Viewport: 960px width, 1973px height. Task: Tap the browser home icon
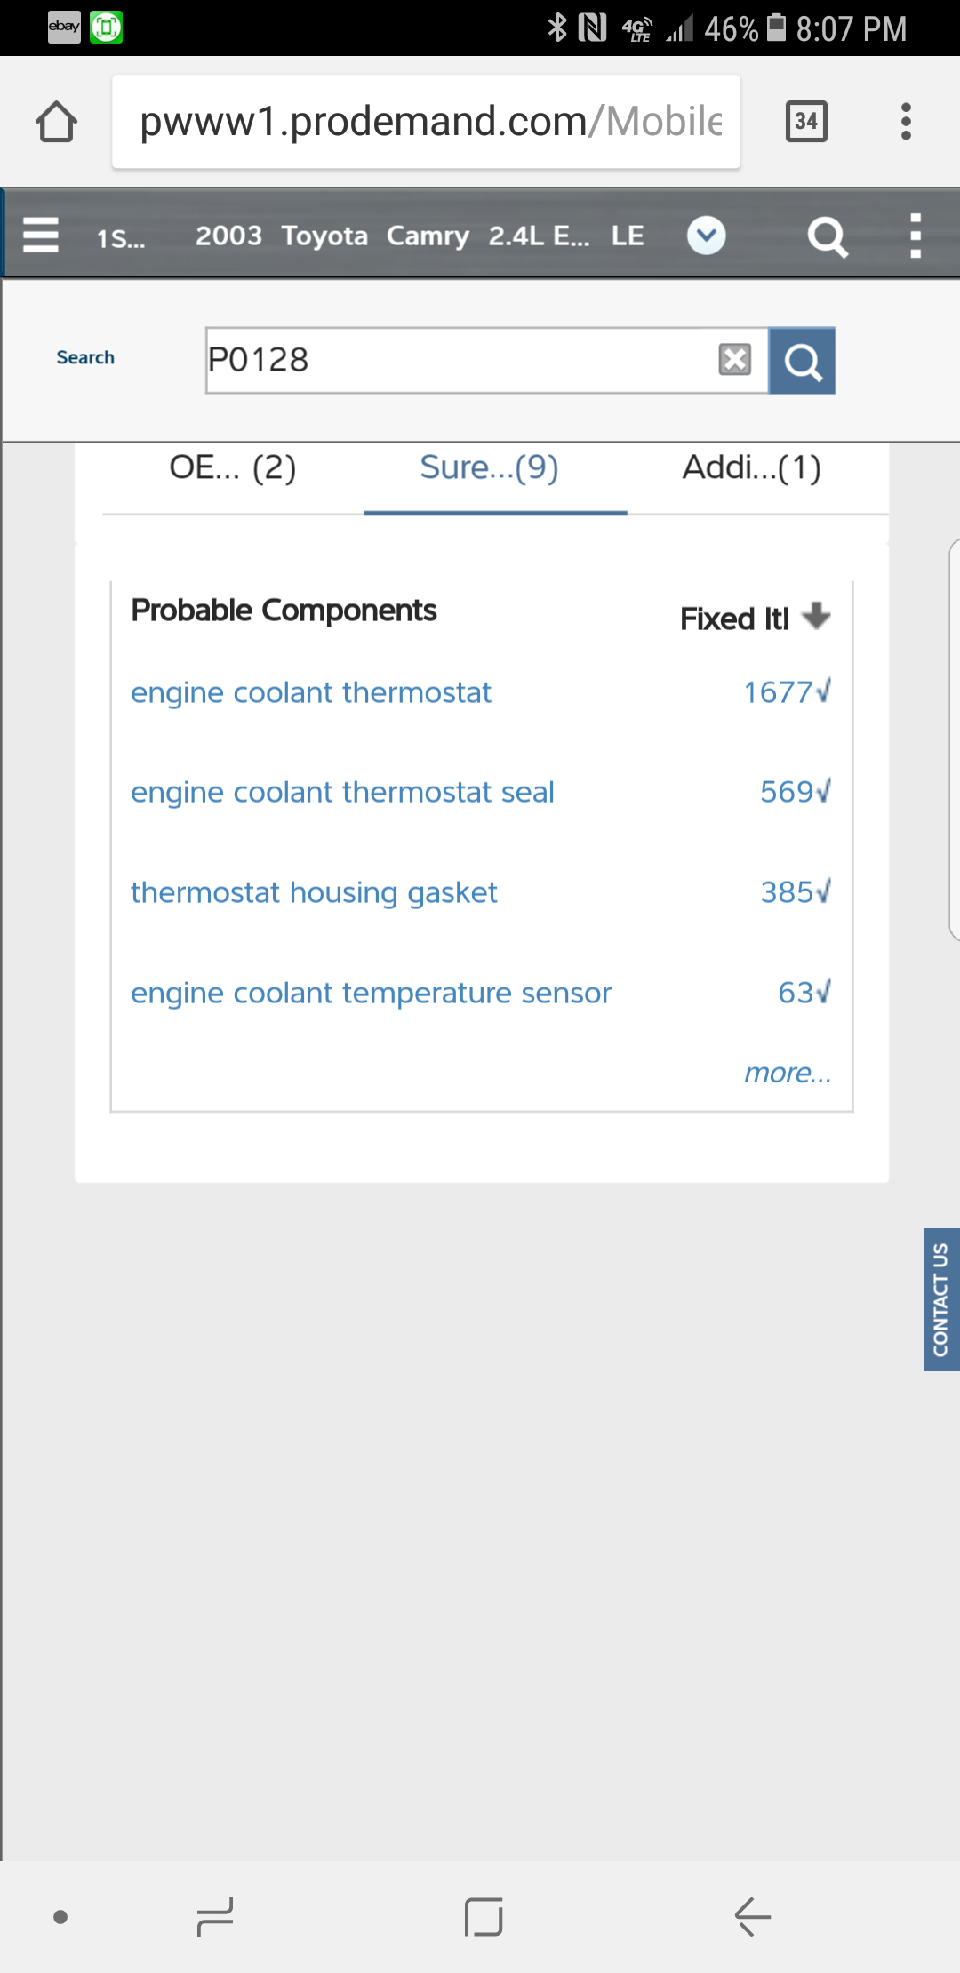click(56, 121)
